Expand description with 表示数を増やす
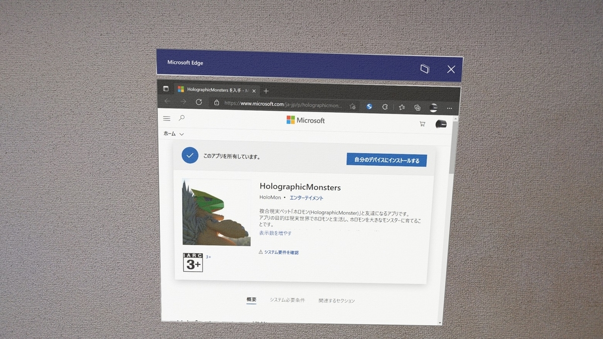603x339 pixels. coord(275,233)
